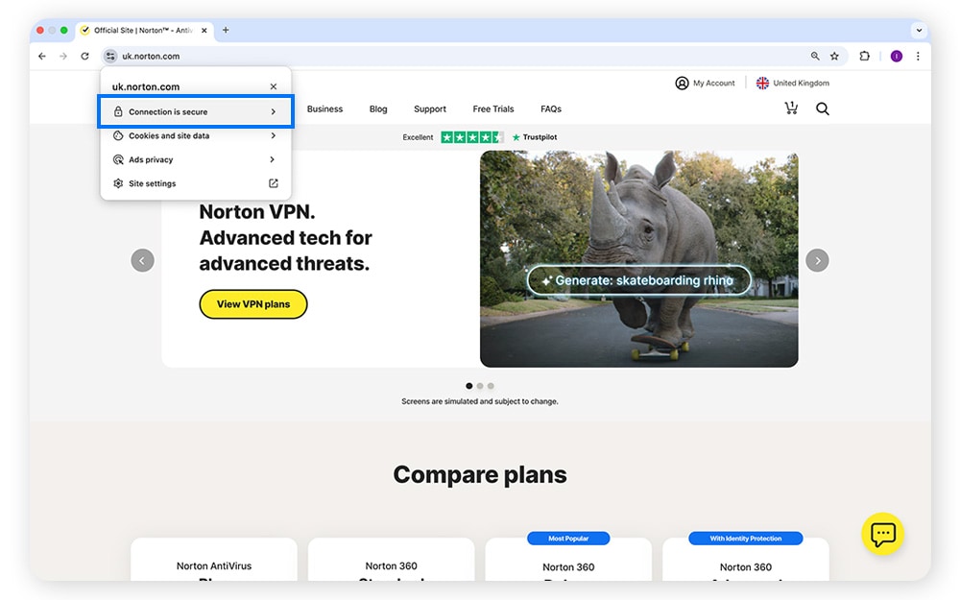The width and height of the screenshot is (960, 600).
Task: Expand the tab search chevron
Action: [x=919, y=30]
